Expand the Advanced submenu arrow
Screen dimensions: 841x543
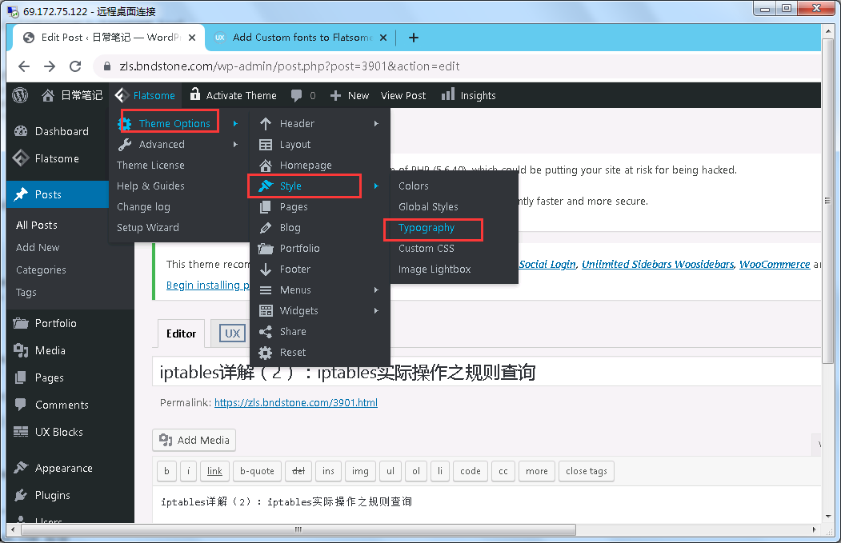[235, 145]
